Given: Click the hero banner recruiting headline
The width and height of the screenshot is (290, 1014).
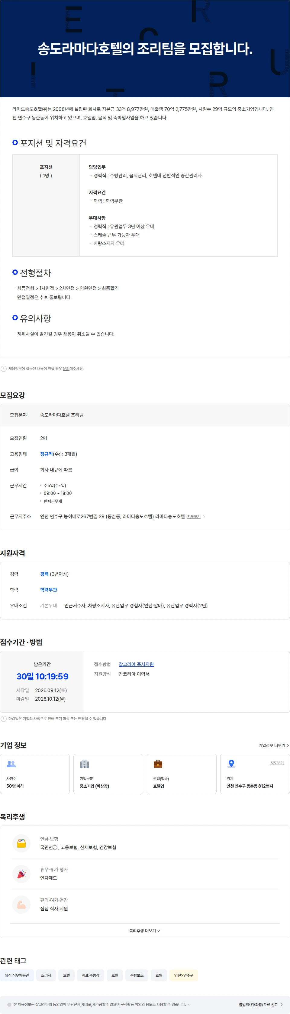Looking at the screenshot, I should click(145, 49).
